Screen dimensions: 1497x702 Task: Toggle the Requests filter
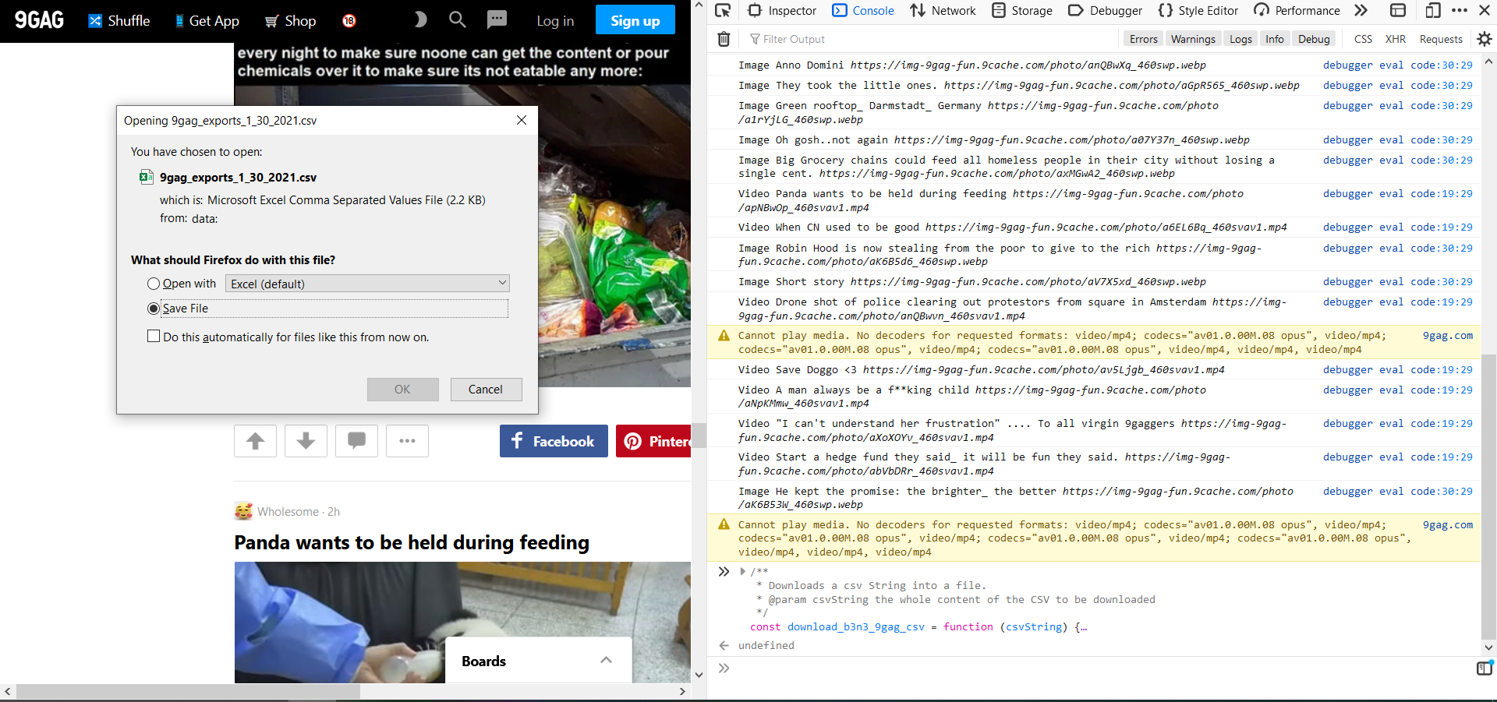pyautogui.click(x=1441, y=39)
